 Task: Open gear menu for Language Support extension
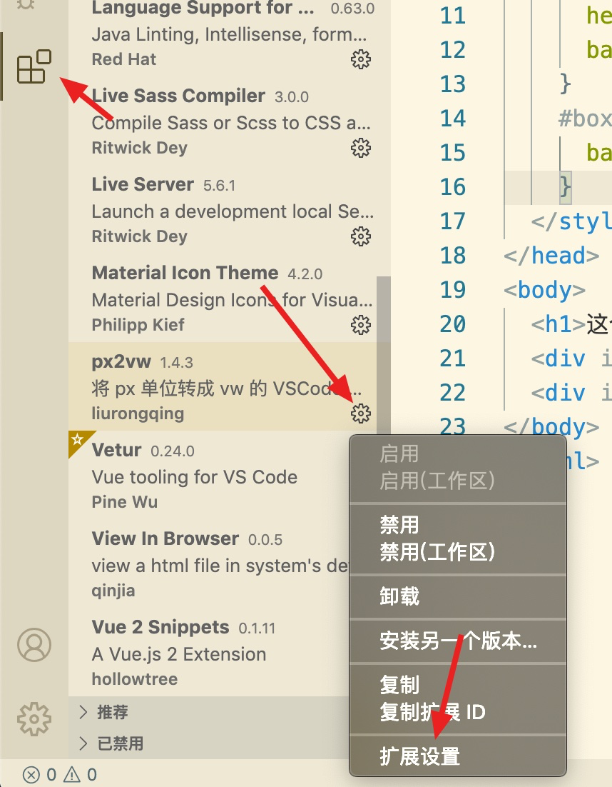coord(360,59)
